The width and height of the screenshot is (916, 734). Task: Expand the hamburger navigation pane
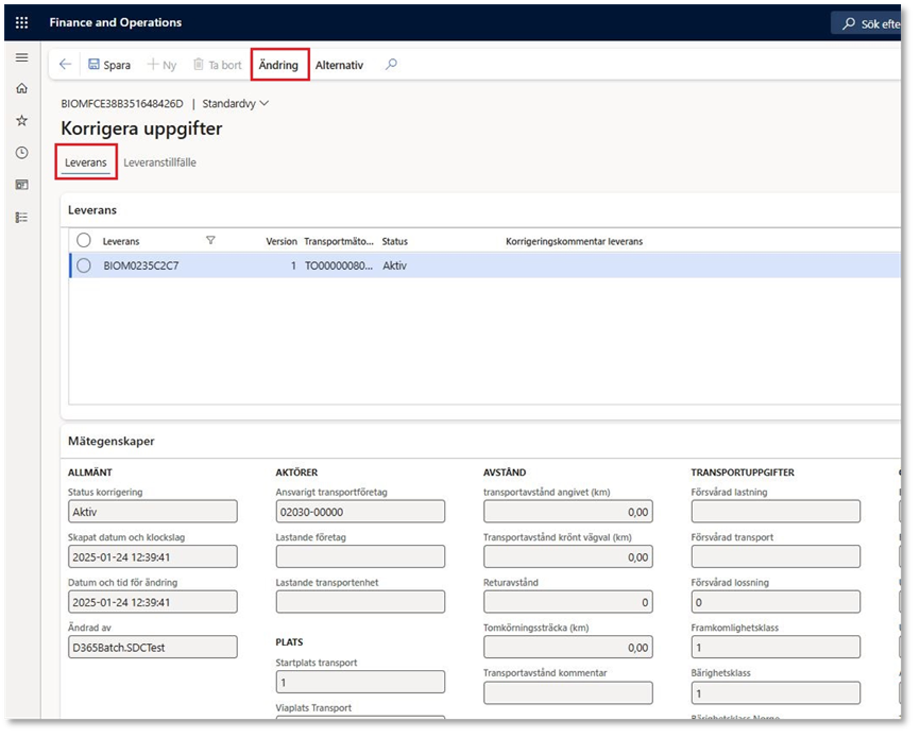22,58
